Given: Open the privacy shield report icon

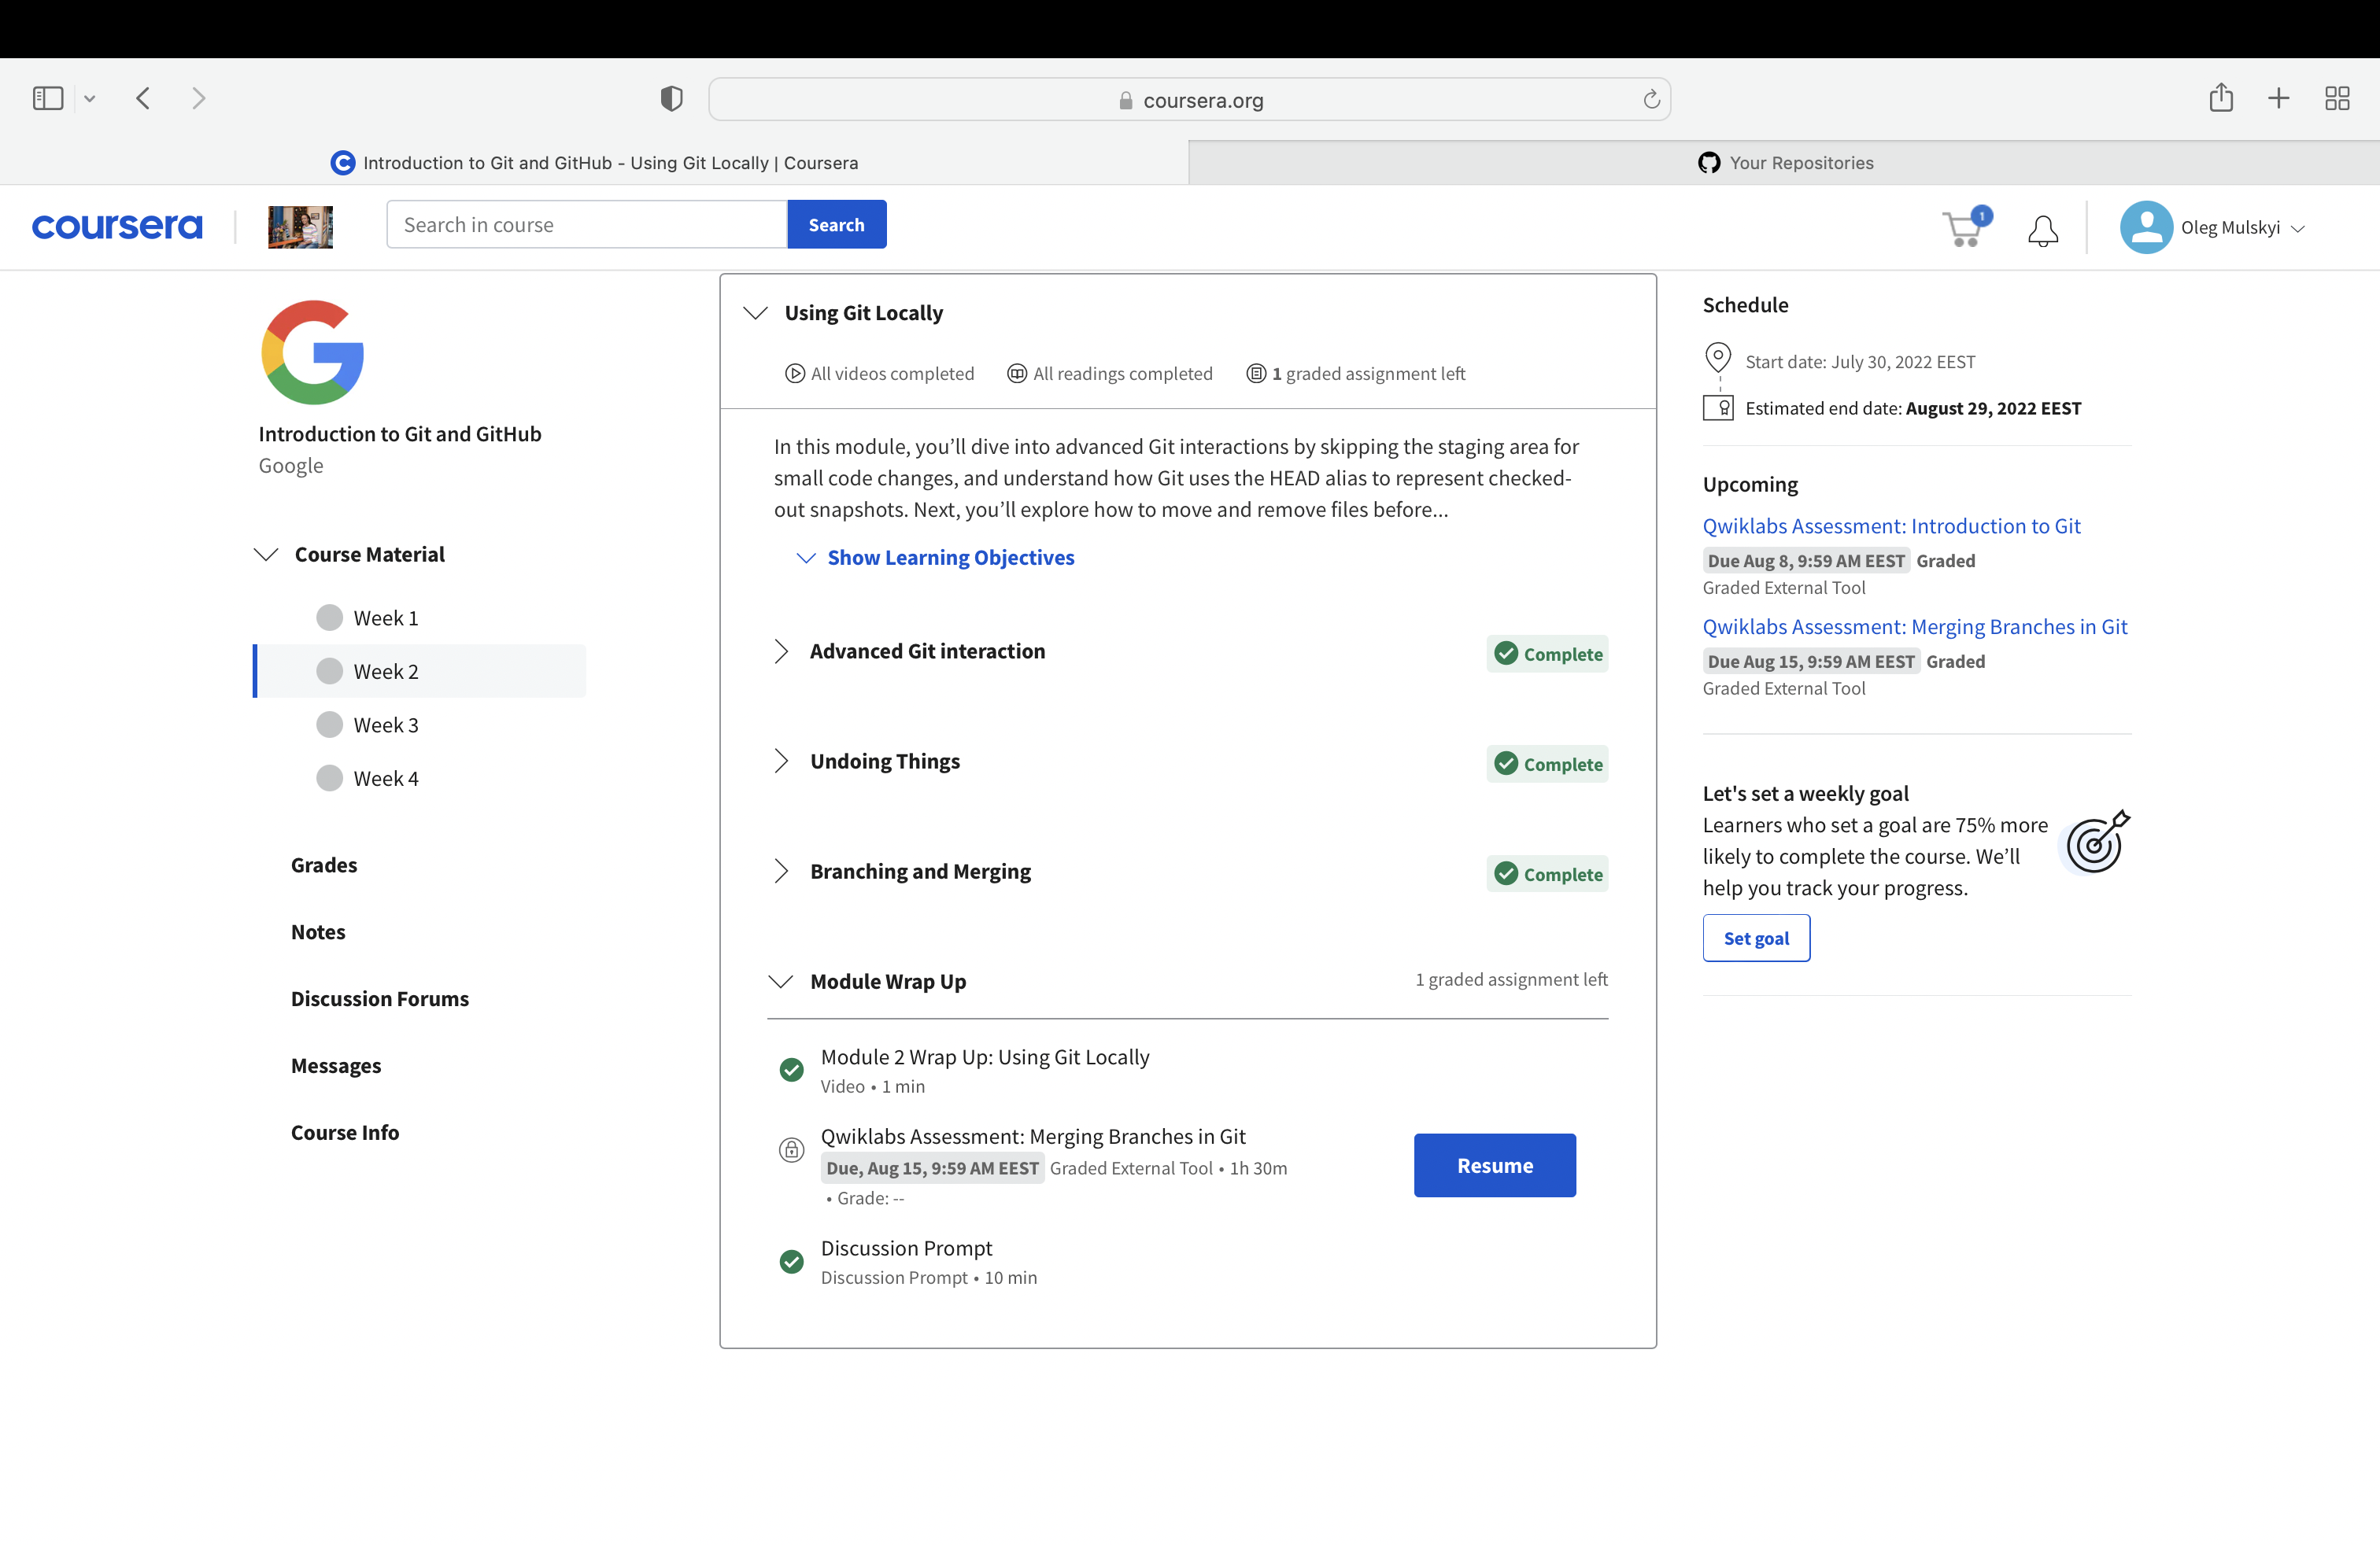Looking at the screenshot, I should click(x=671, y=98).
